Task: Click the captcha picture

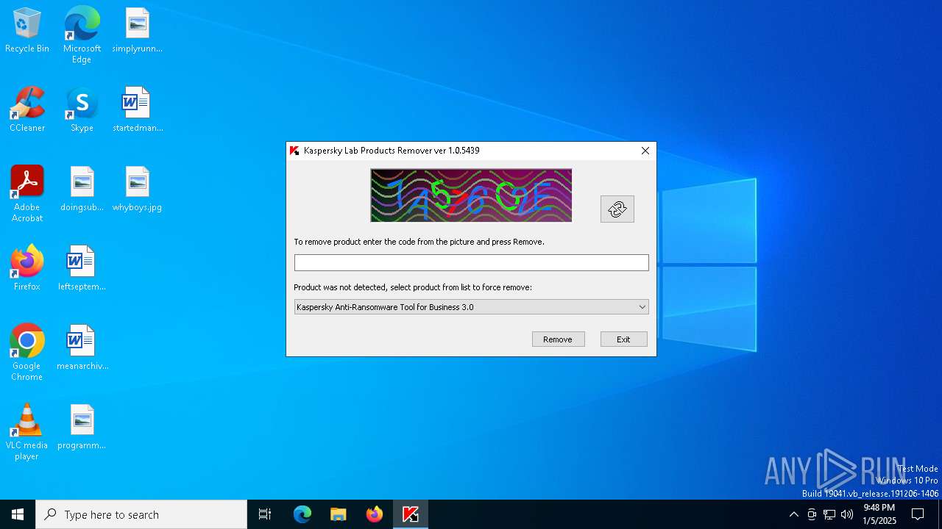Action: click(471, 195)
